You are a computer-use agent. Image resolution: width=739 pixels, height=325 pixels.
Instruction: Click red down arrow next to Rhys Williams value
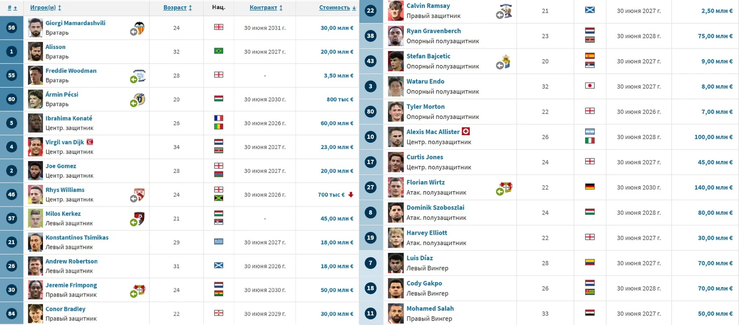click(351, 195)
